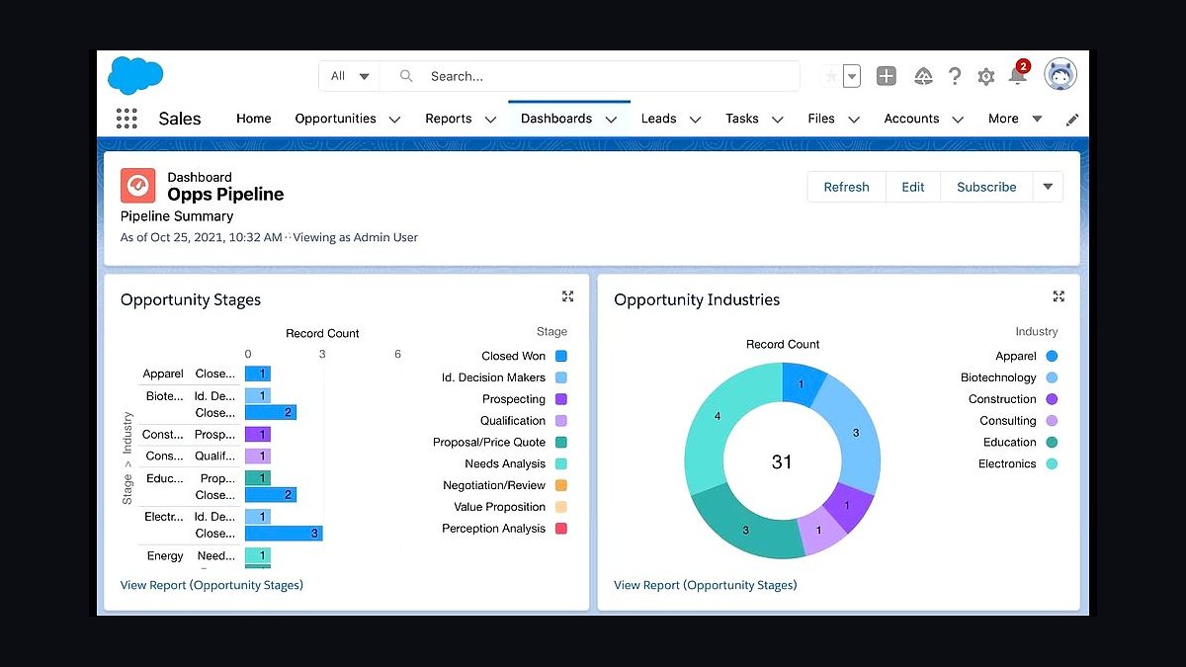Click the Negotiation/Review legend swatch

pyautogui.click(x=561, y=485)
